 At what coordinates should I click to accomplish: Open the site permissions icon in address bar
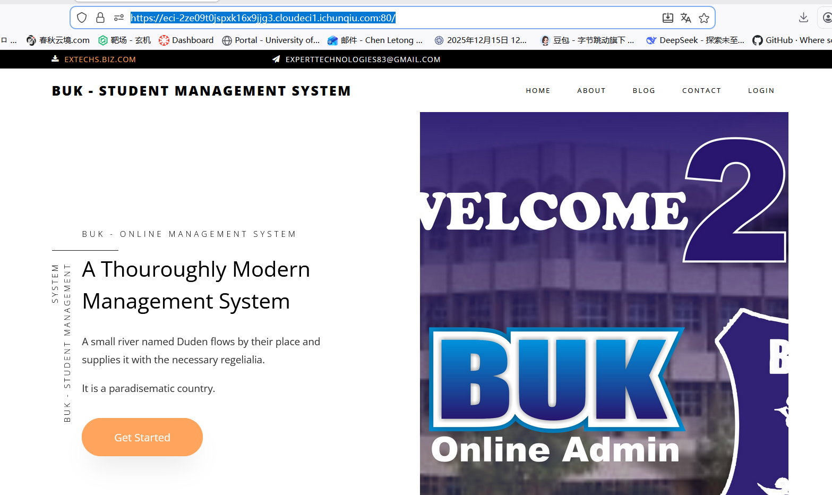point(119,18)
